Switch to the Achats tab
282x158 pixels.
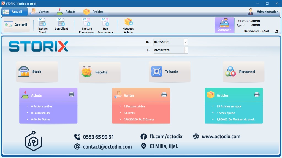(66, 12)
